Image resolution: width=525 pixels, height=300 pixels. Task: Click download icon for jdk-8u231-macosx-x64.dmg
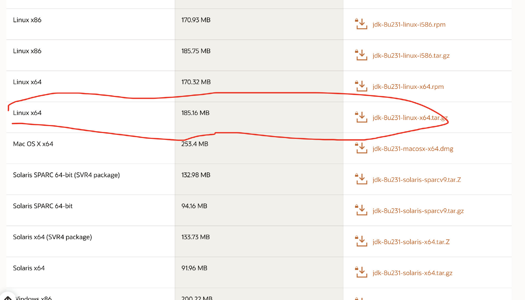tap(361, 148)
